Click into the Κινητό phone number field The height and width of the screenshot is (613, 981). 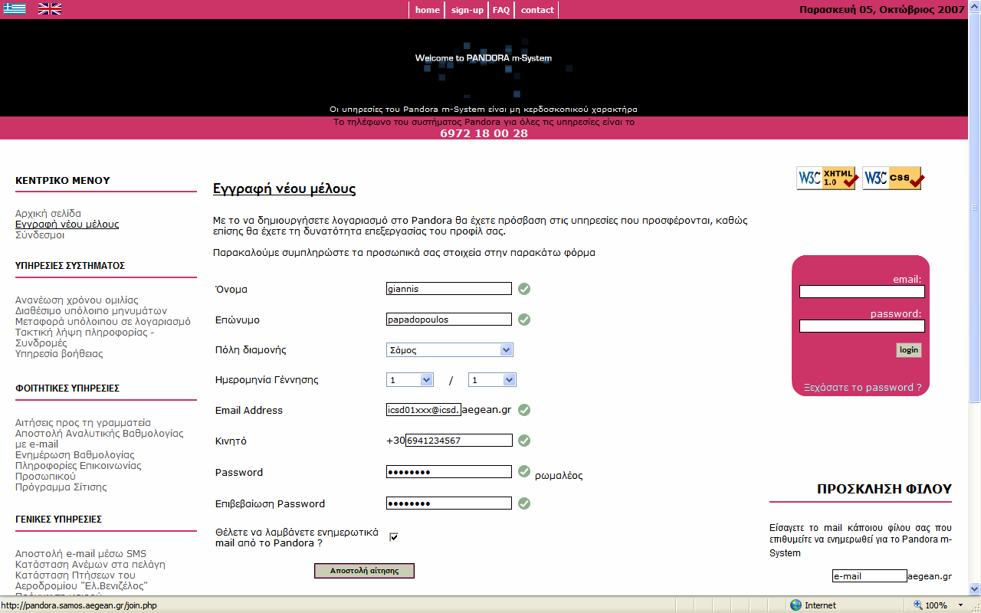point(458,441)
